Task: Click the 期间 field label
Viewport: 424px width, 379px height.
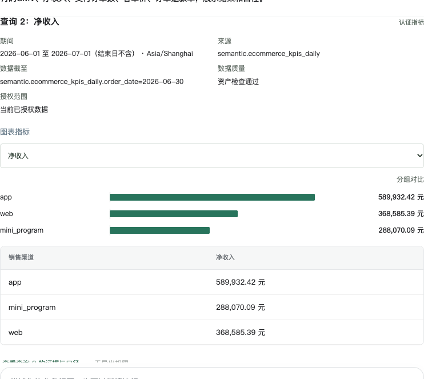Action: (7, 41)
